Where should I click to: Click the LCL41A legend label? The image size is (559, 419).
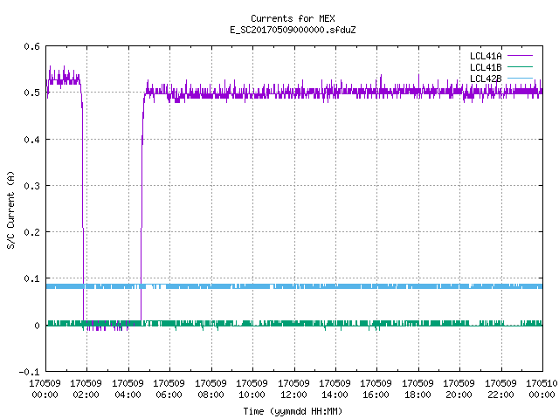(486, 56)
